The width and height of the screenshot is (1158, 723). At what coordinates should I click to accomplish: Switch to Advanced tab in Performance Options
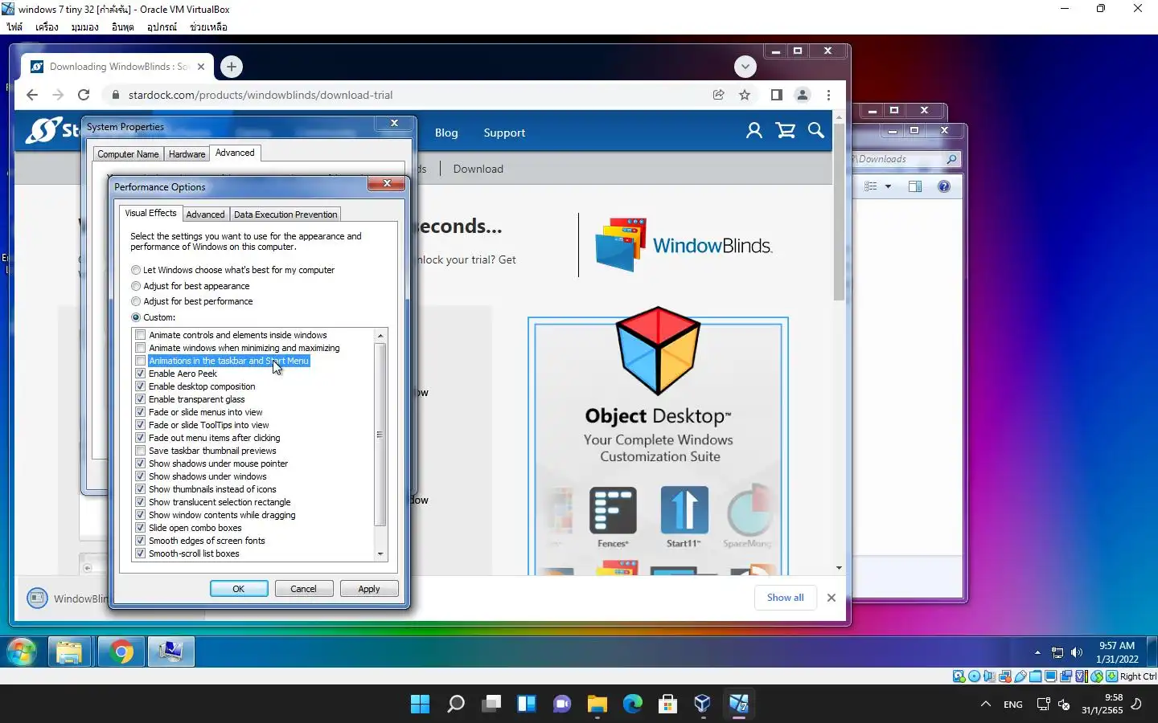(205, 214)
